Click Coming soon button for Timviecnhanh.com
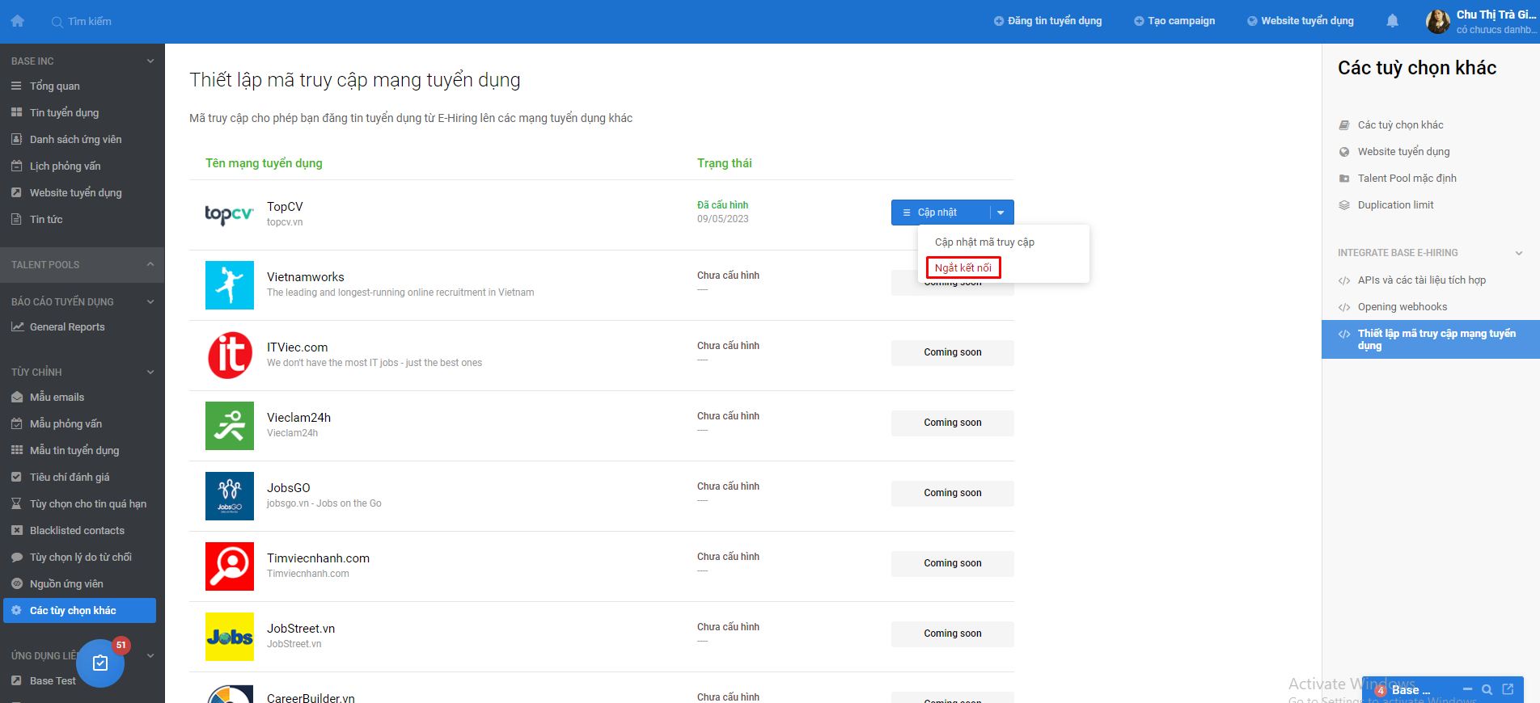 pyautogui.click(x=953, y=563)
